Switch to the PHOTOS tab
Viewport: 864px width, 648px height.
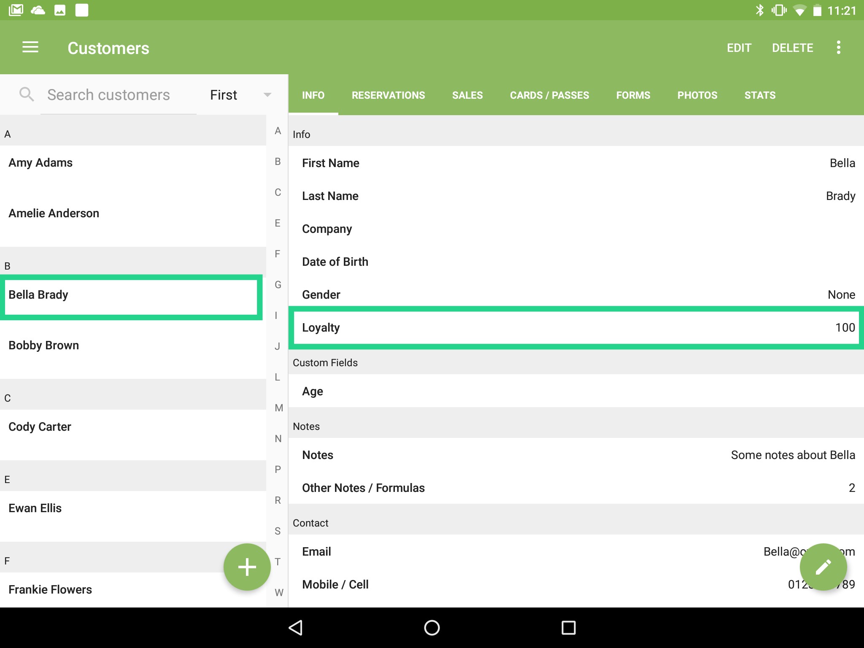(x=697, y=95)
